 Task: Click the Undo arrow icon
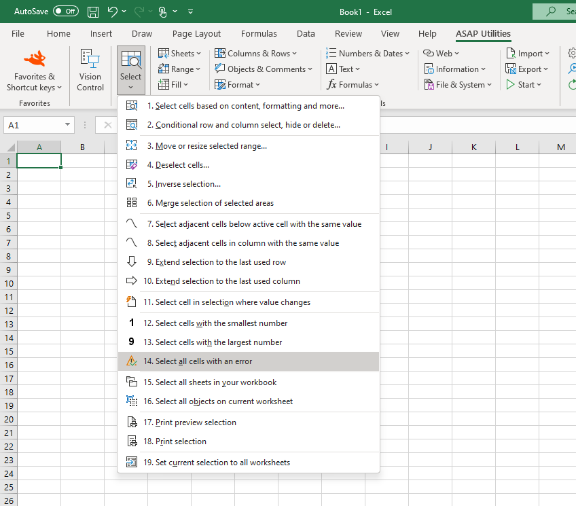[112, 12]
